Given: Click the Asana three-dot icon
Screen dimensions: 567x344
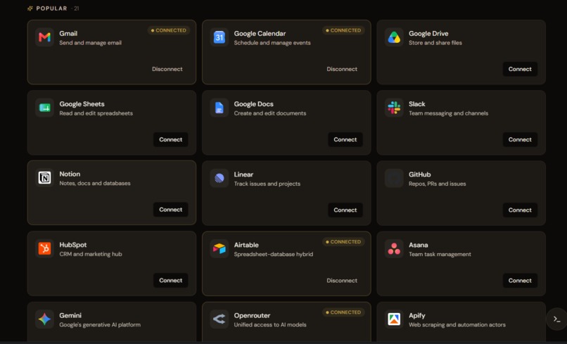Looking at the screenshot, I should (394, 249).
